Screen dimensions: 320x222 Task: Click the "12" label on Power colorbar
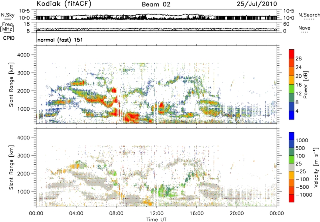coord(298,94)
